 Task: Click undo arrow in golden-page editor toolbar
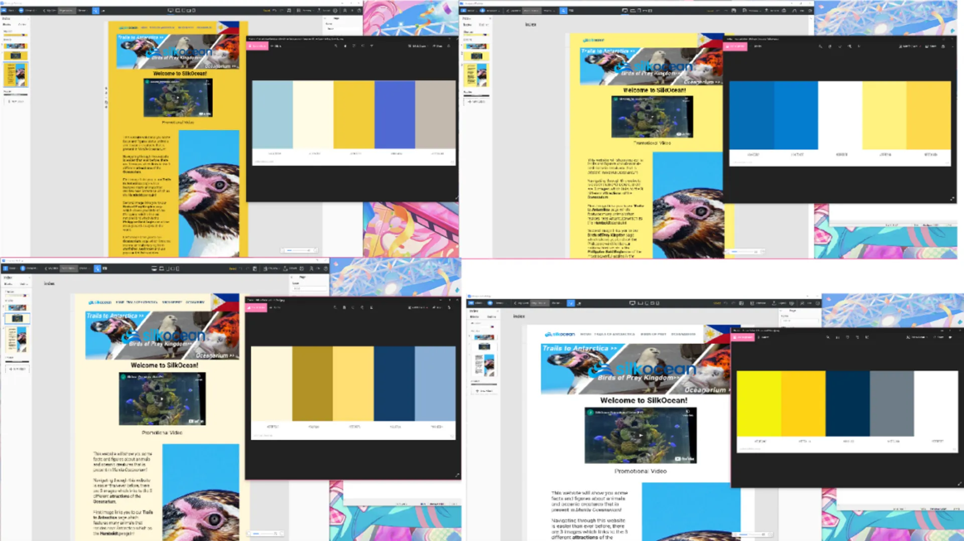coord(274,10)
